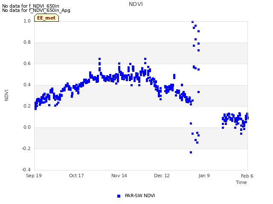Click the blue PAR-SW NDVI legend marker
The width and height of the screenshot is (273, 204).
[119, 196]
